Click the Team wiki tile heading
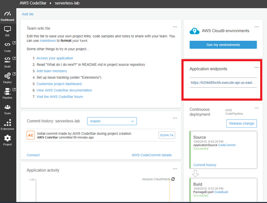This screenshot has height=203, width=267. coord(39,28)
